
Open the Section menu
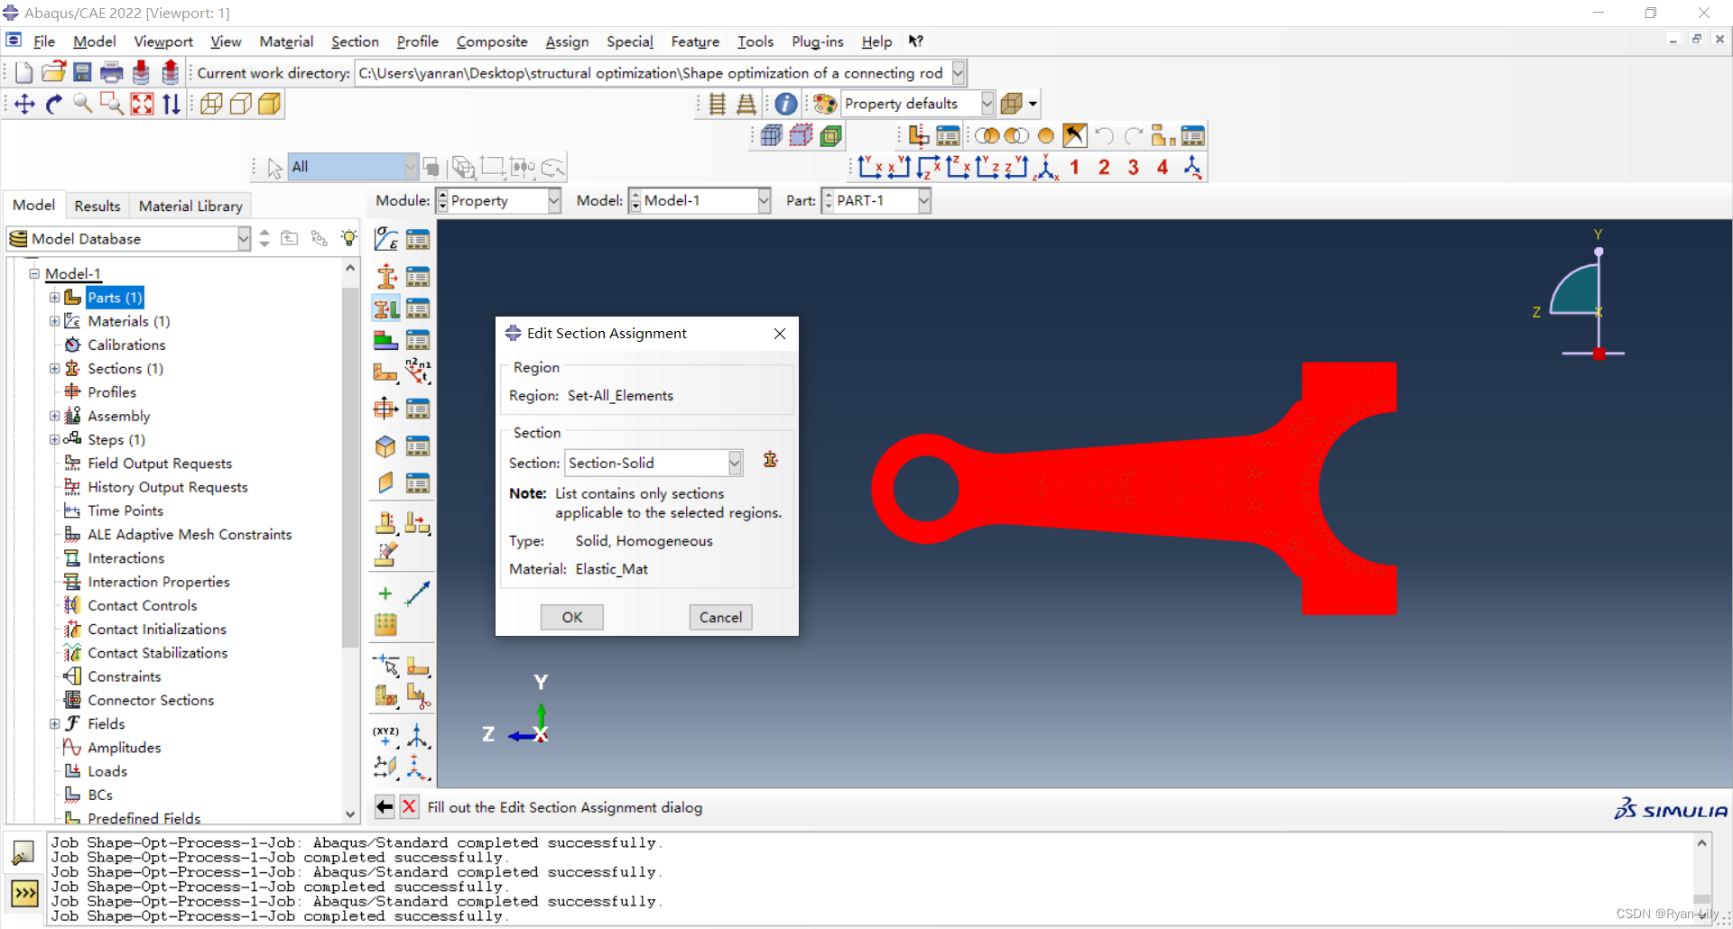point(355,41)
